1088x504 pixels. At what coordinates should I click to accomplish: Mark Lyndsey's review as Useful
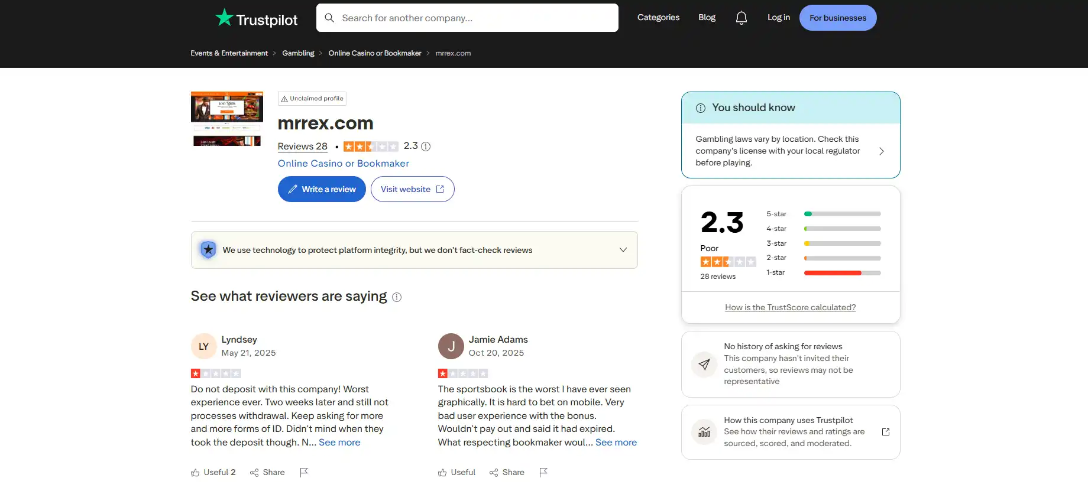coord(213,472)
